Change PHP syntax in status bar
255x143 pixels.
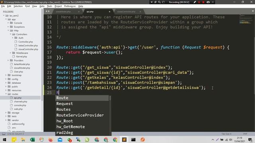[x=245, y=134]
